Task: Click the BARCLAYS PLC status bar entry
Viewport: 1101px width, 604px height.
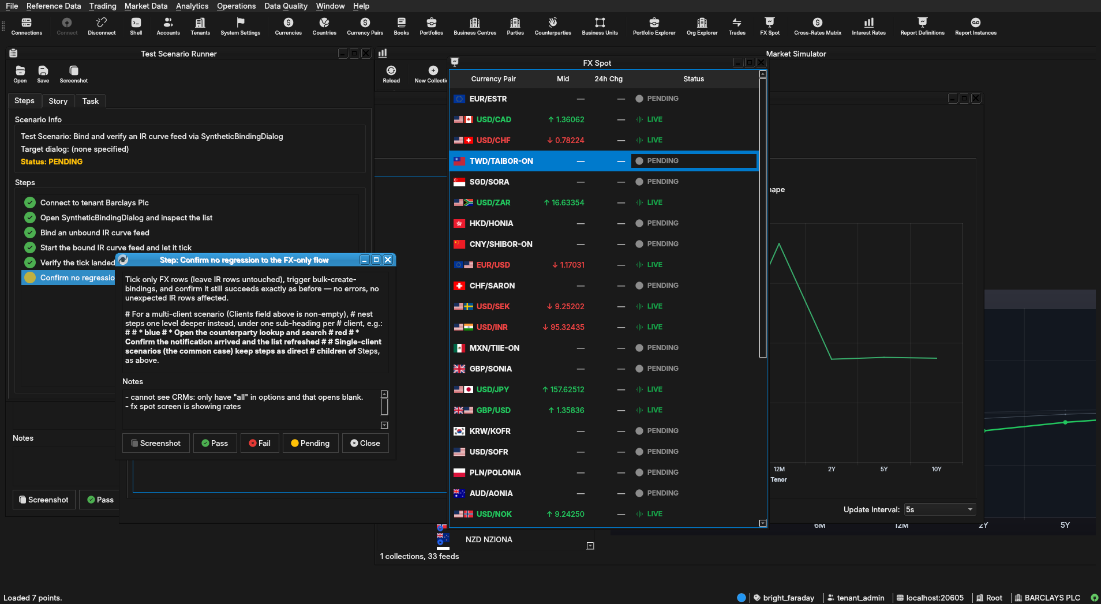Action: (1047, 598)
